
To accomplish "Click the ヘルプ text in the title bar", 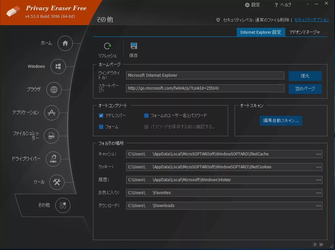I will tap(286, 5).
